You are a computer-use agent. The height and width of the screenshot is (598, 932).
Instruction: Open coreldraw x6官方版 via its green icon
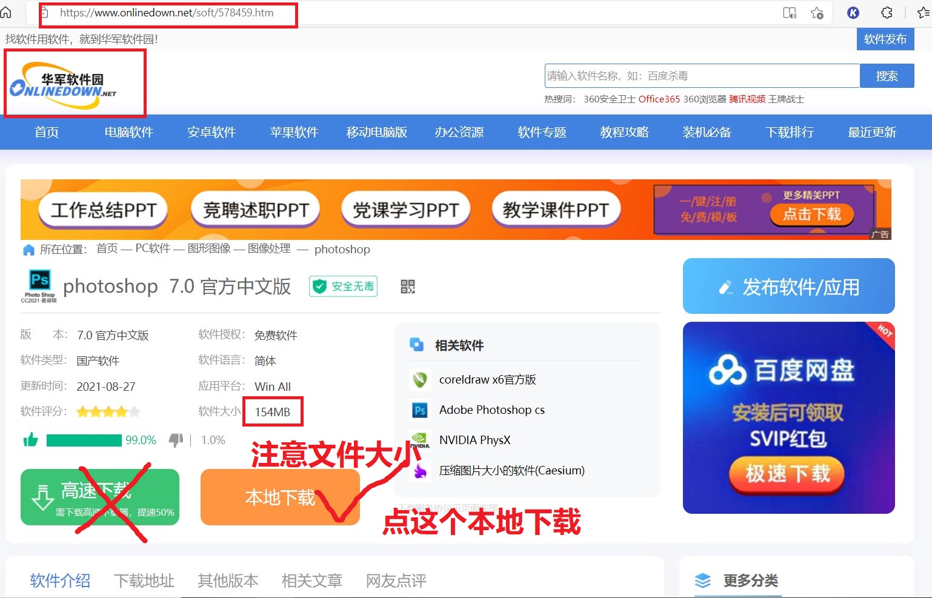pos(421,380)
